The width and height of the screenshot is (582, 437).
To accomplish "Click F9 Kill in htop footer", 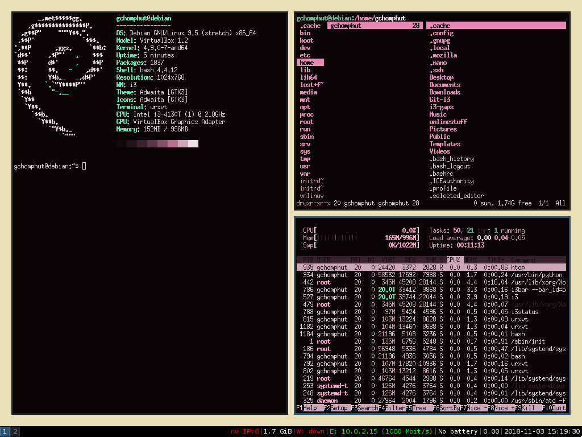I will coord(530,408).
